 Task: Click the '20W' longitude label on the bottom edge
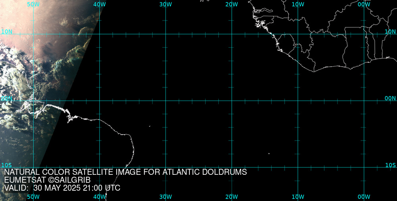click(232, 197)
